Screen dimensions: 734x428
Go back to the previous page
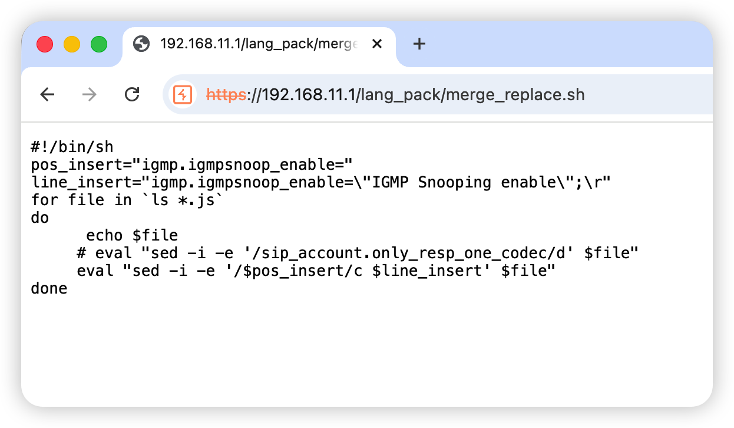47,94
